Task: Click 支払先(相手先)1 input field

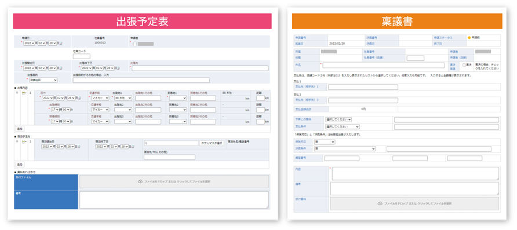Action: point(363,87)
